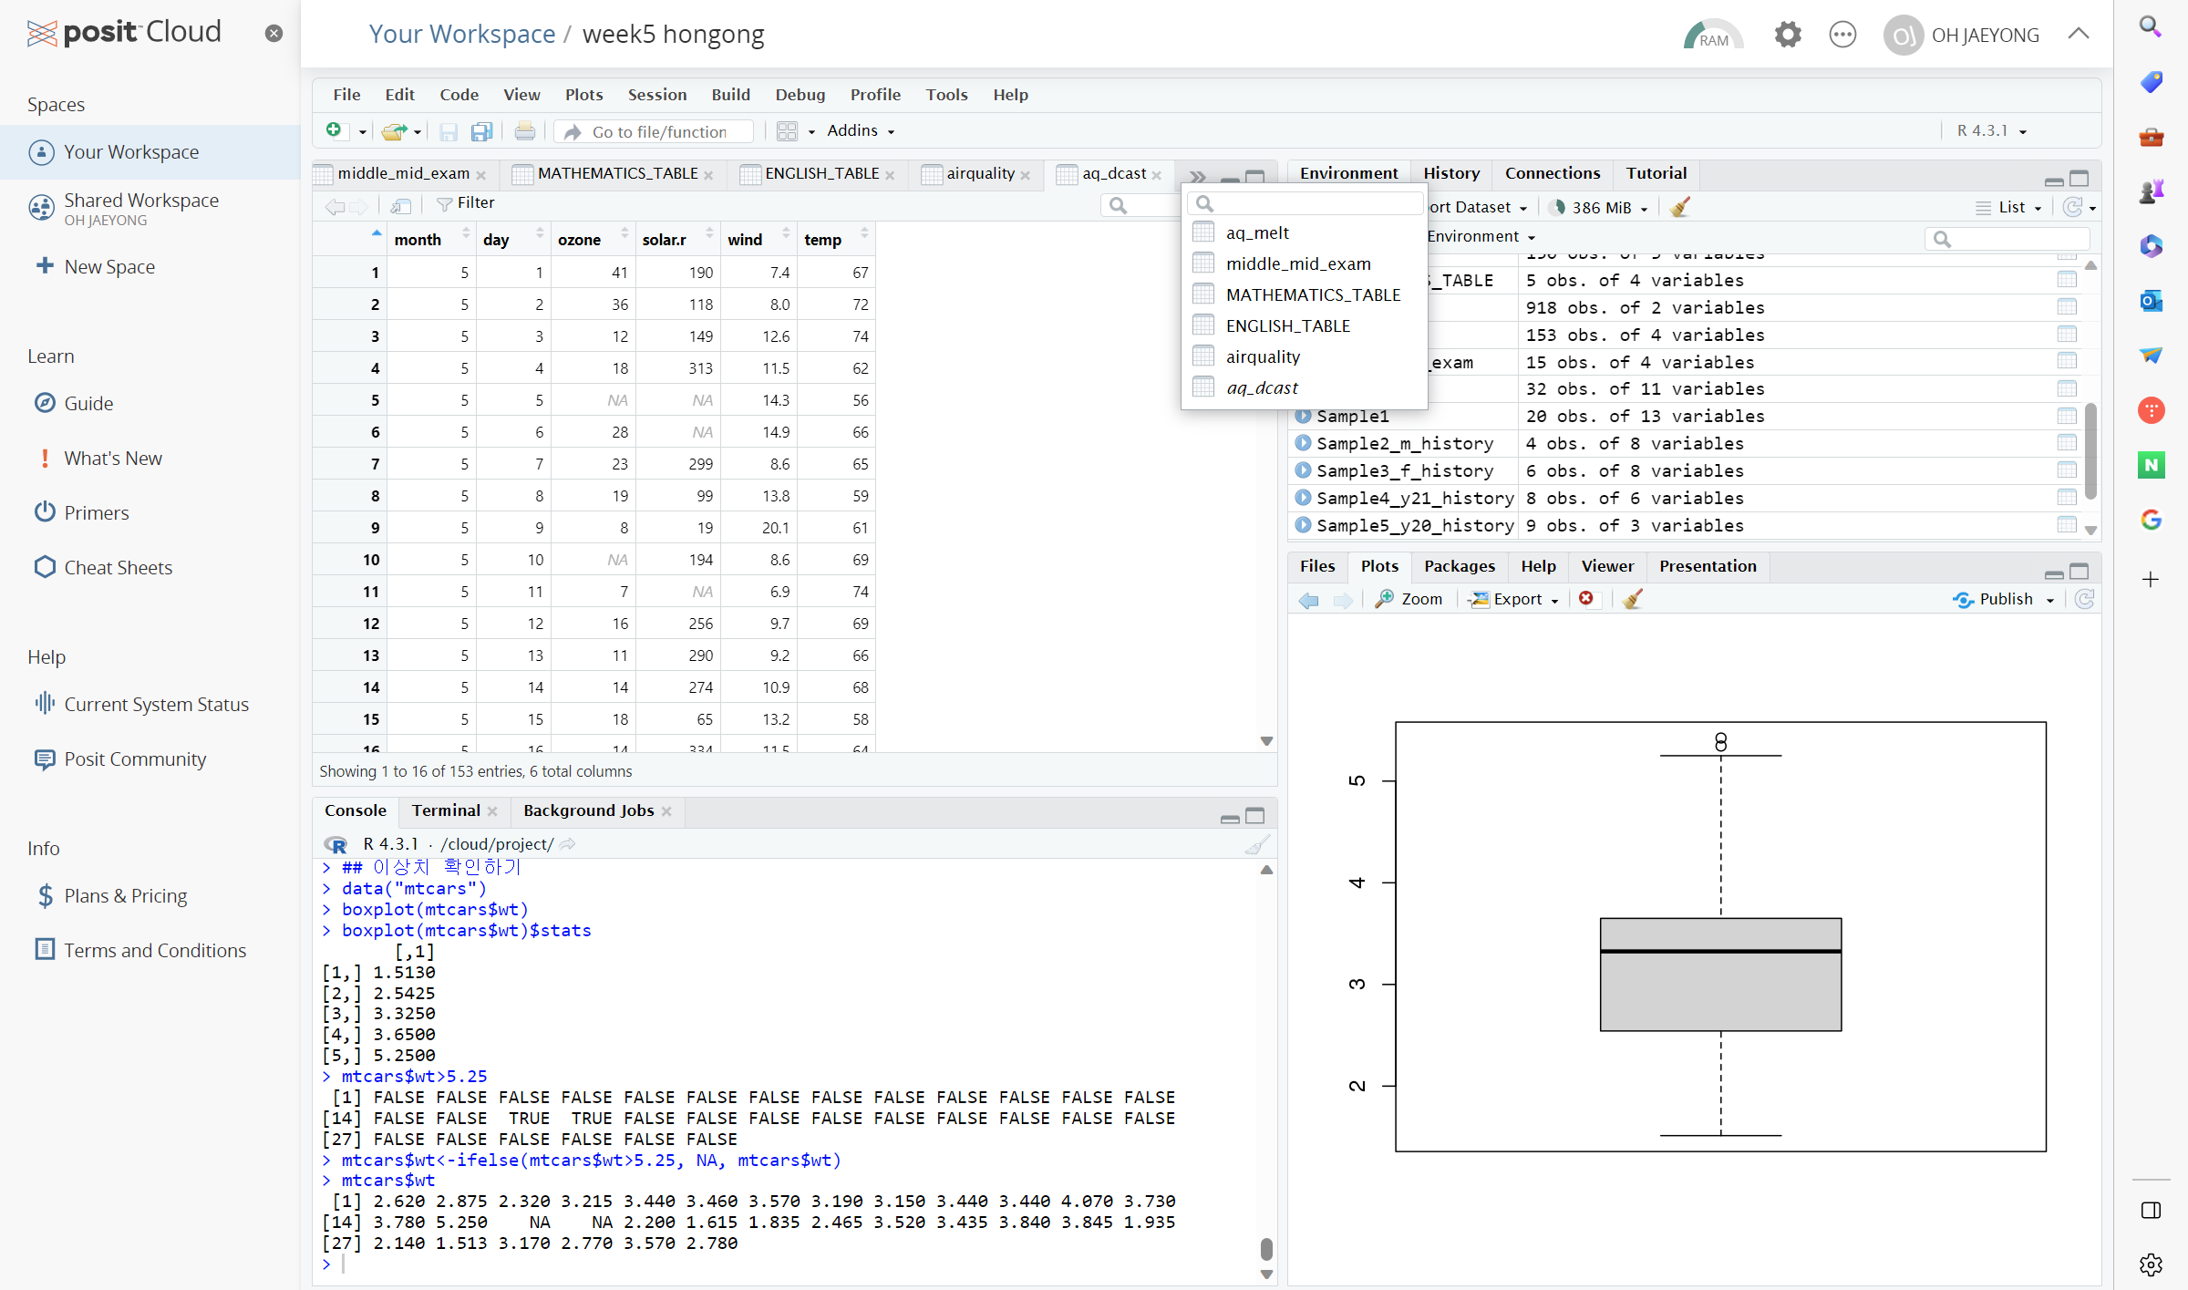This screenshot has width=2188, height=1290.
Task: Remove current plot with red X icon
Action: click(x=1586, y=599)
